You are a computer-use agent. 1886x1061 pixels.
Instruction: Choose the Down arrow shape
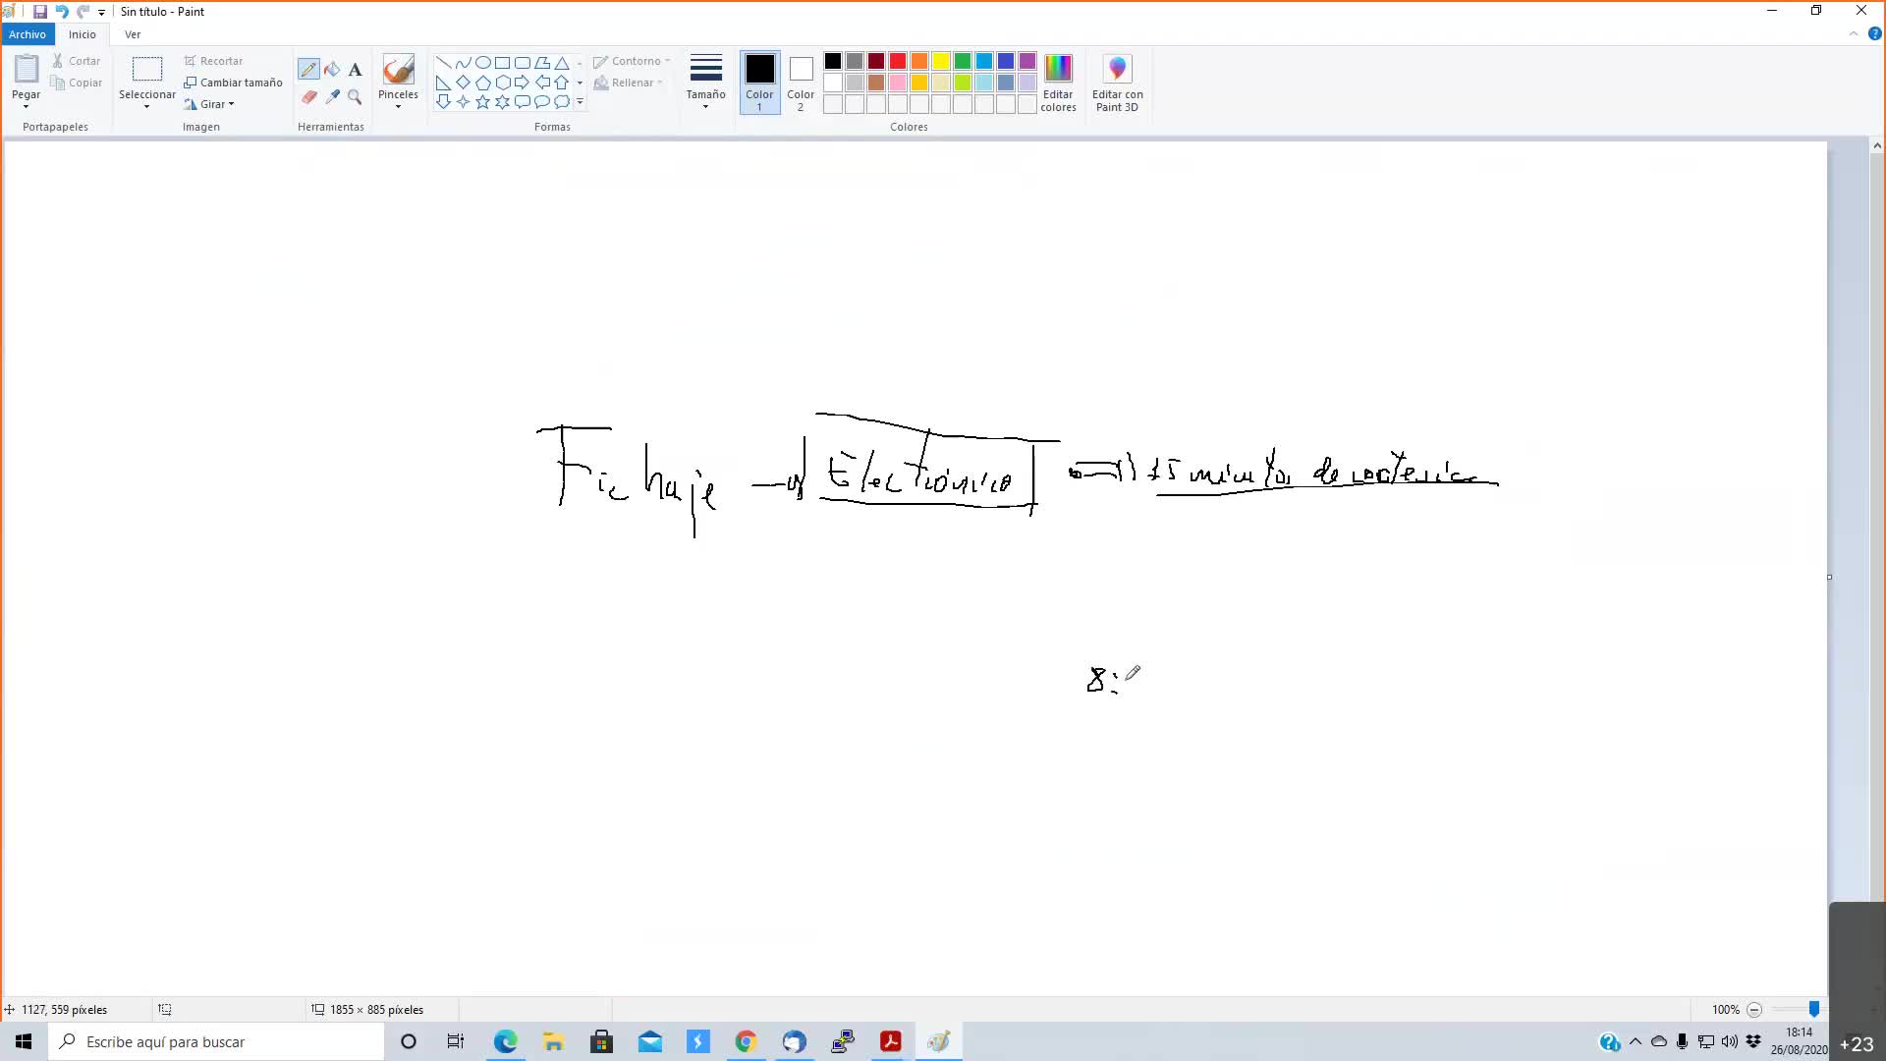click(443, 101)
